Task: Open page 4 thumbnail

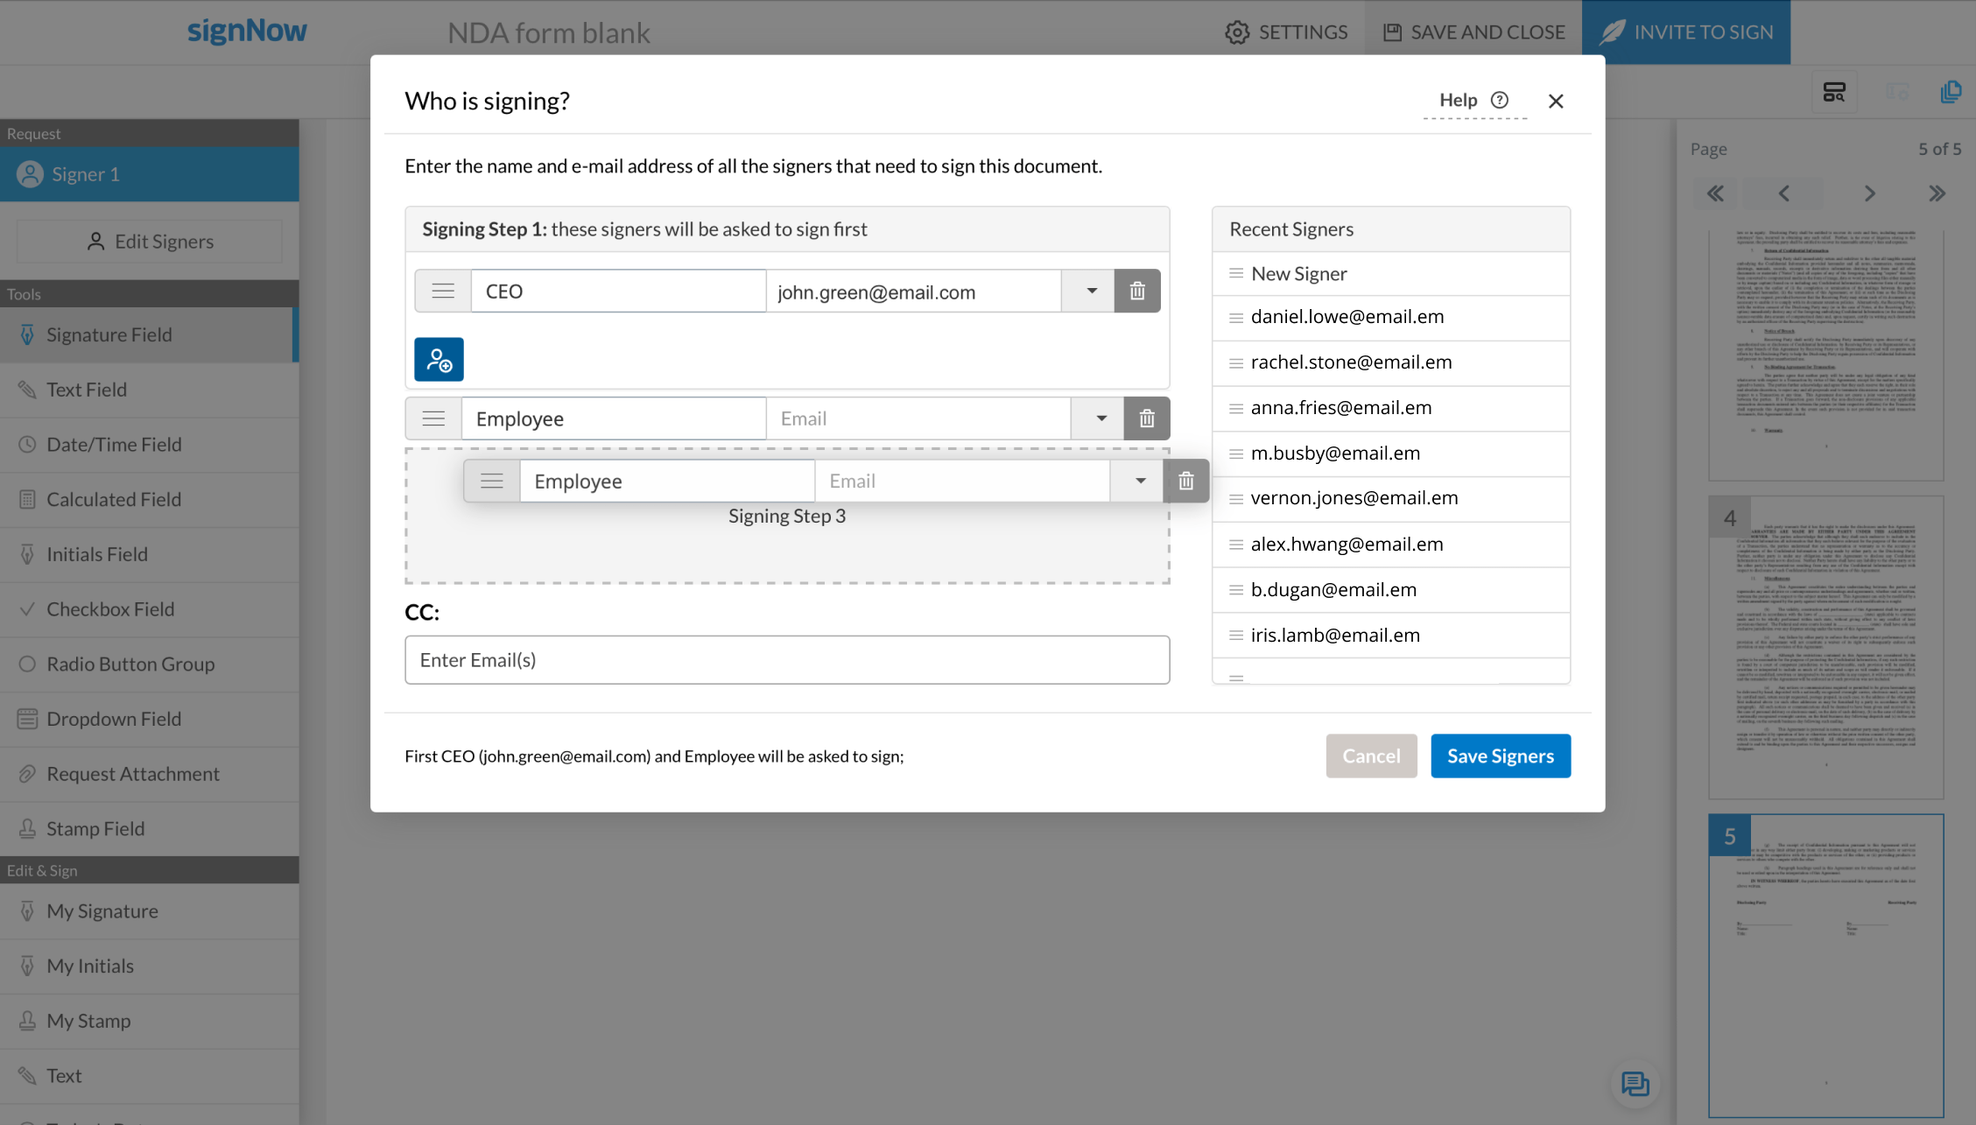Action: pyautogui.click(x=1825, y=648)
